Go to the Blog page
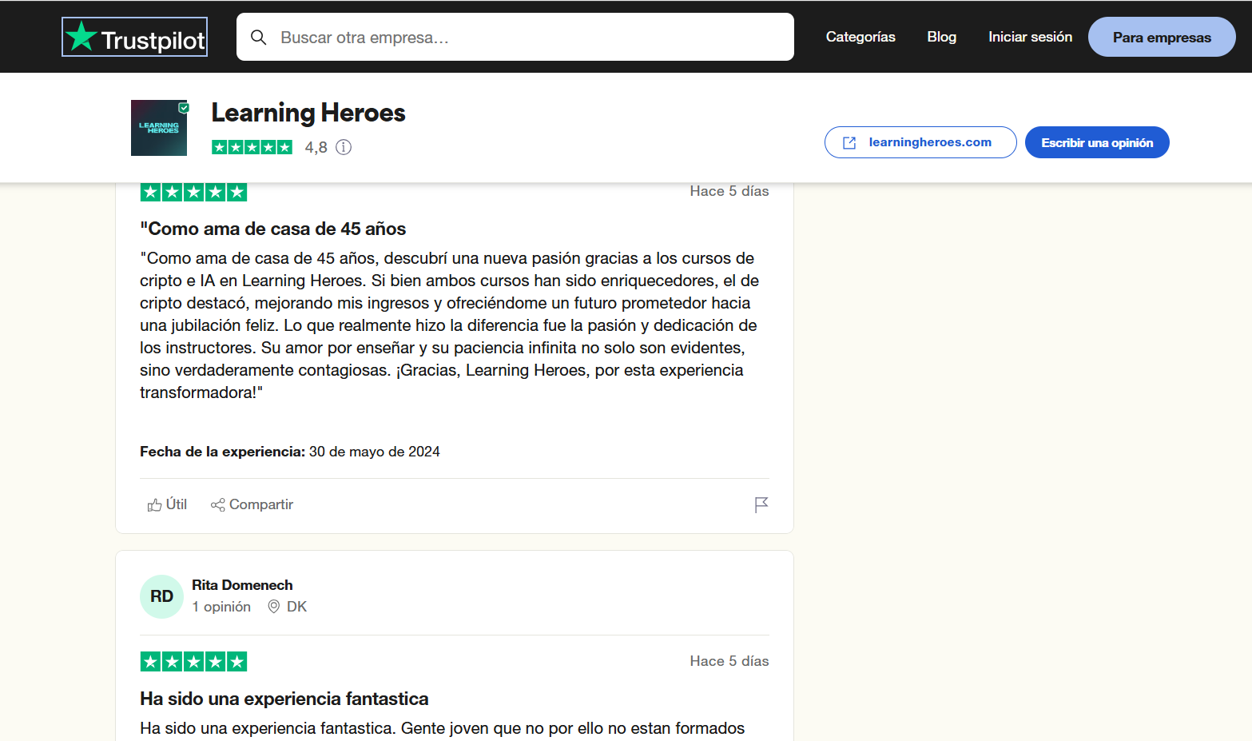This screenshot has height=741, width=1252. (941, 37)
